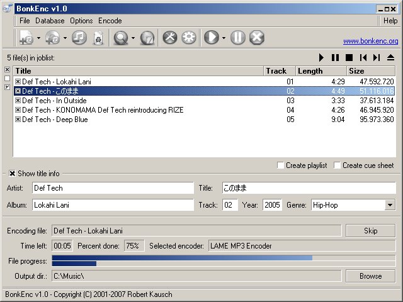The image size is (403, 302).
Task: Open encoder configuration gear icon
Action: (189, 38)
